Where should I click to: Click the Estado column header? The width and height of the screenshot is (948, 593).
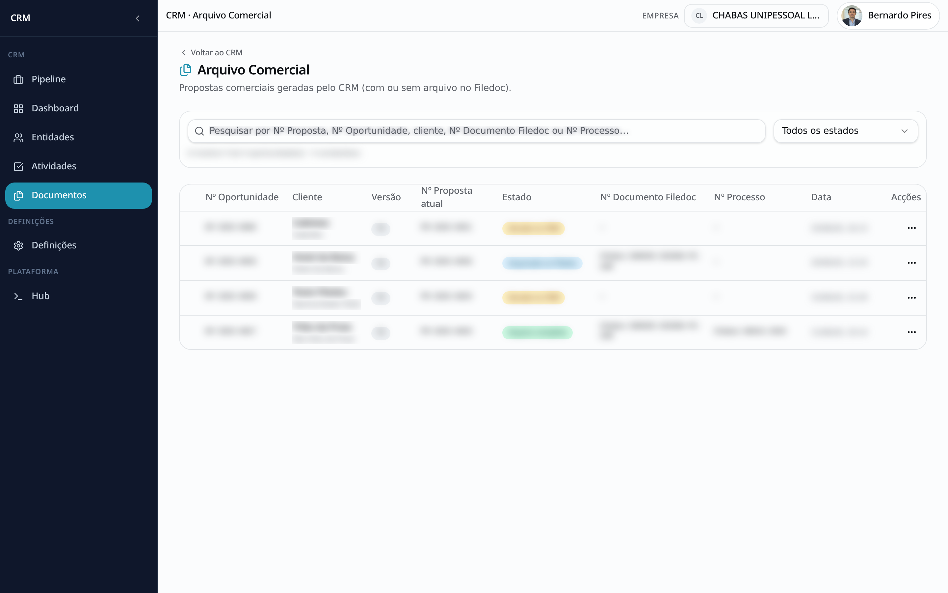[517, 197]
